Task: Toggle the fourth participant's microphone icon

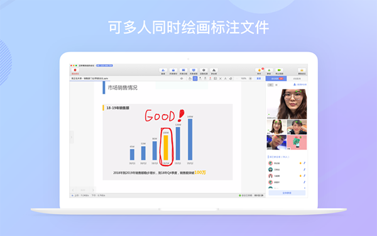Action: (304, 182)
